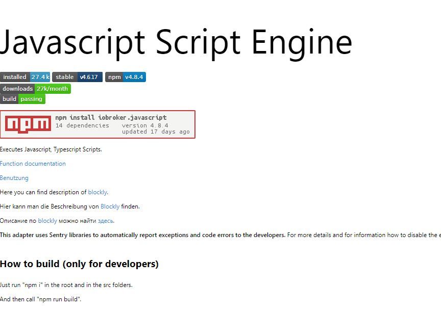Click the здесь link
Screen dimensions: 441x312
(x=106, y=221)
